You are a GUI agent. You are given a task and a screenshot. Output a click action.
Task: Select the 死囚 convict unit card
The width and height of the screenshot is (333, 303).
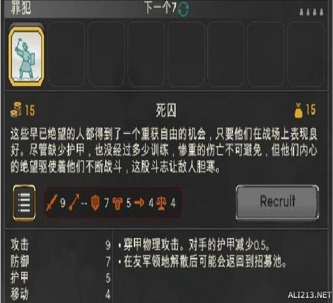[26, 56]
